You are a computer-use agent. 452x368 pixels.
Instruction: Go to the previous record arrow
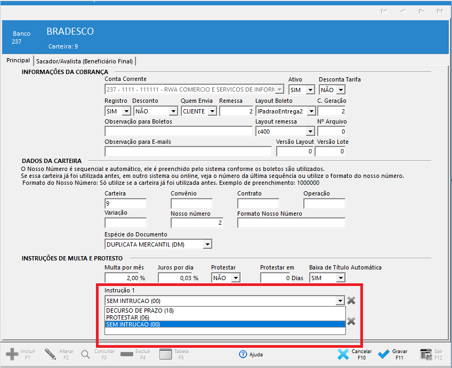coord(403,11)
